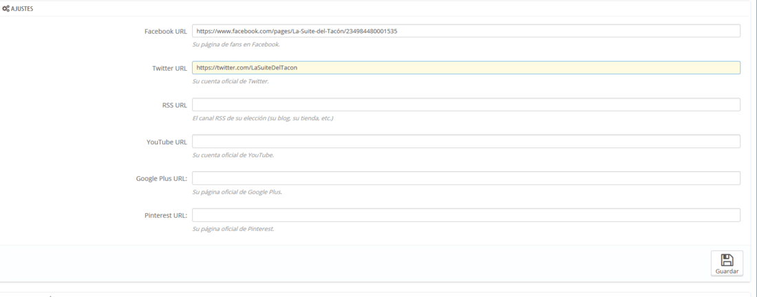The height and width of the screenshot is (297, 757).
Task: Place cursor in the RSS URL field
Action: click(x=466, y=104)
